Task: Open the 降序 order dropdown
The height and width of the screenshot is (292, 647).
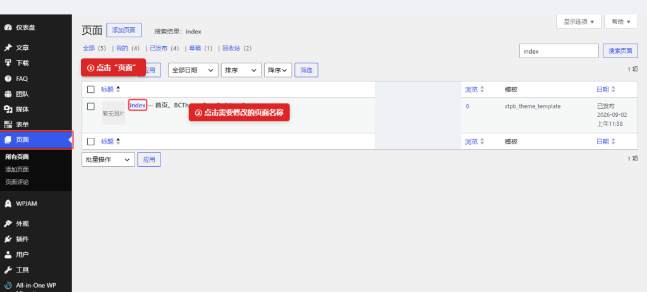Action: click(x=278, y=70)
